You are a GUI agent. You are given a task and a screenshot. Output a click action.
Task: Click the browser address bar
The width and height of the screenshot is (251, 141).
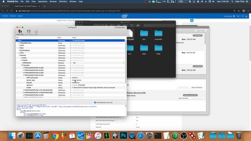123,11
